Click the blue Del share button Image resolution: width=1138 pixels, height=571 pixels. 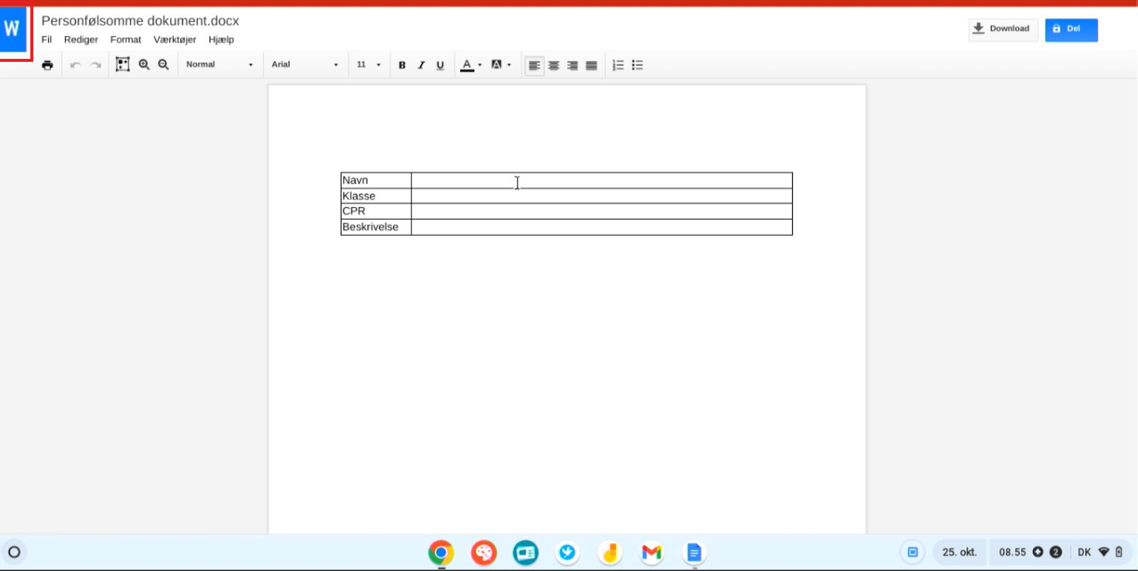coord(1071,29)
